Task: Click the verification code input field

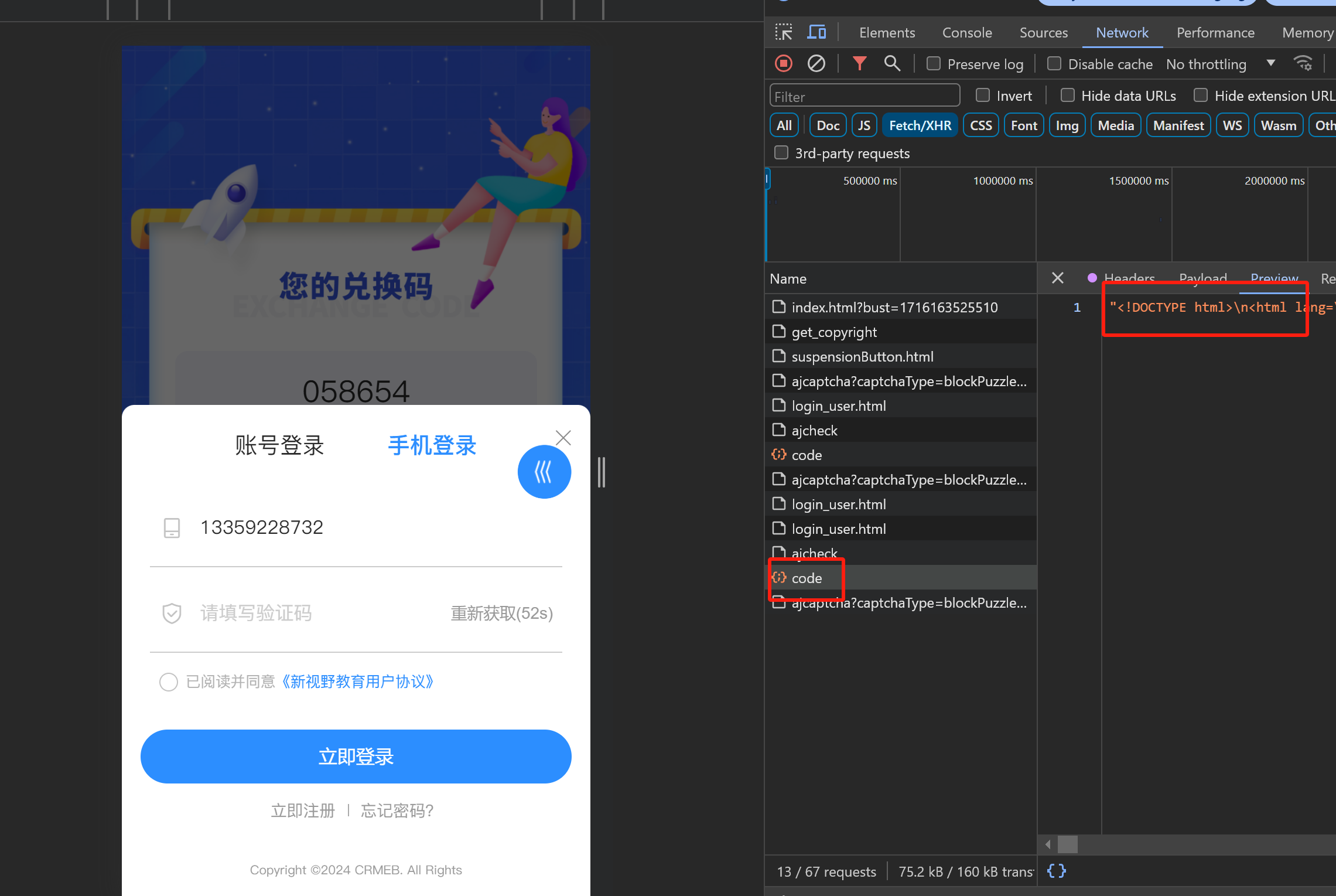Action: 316,614
